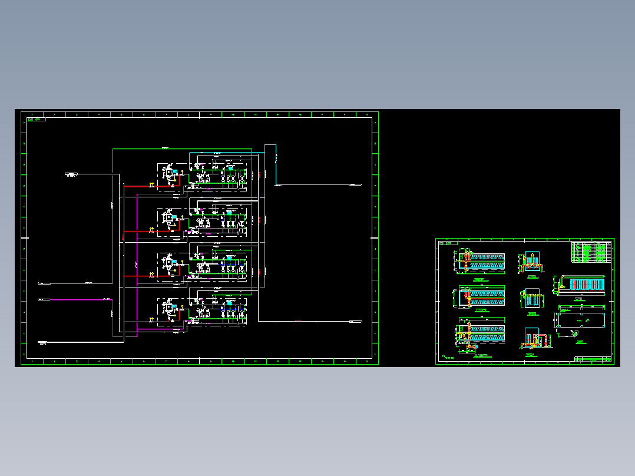Select yellow valve pair on top red pipe
The width and height of the screenshot is (635, 476).
coord(151,185)
